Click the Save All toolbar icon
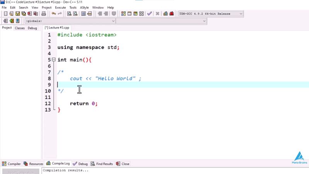This screenshot has width=309, height=174. 24,14
